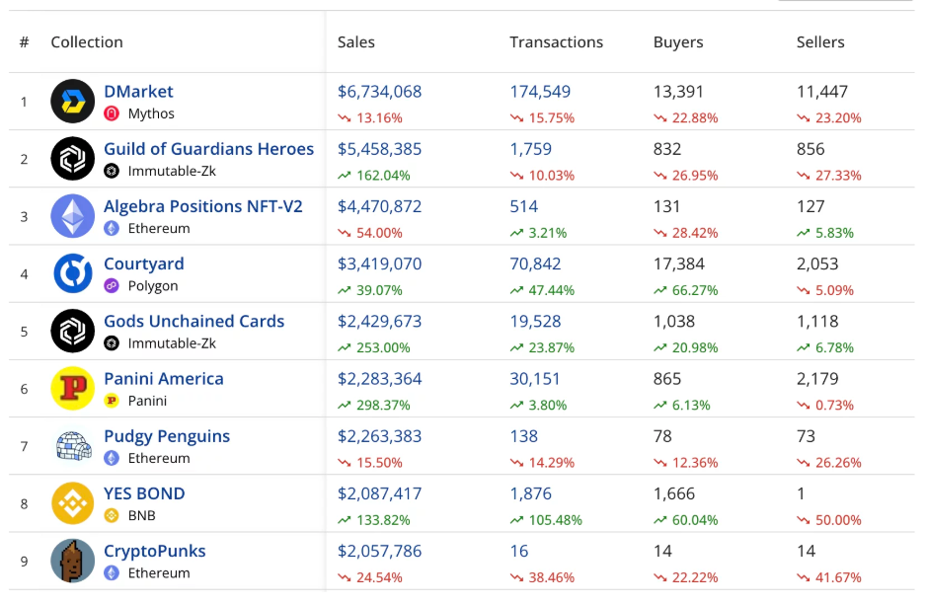Click the Panini America logo icon
Viewport: 926px width, 604px height.
[72, 388]
